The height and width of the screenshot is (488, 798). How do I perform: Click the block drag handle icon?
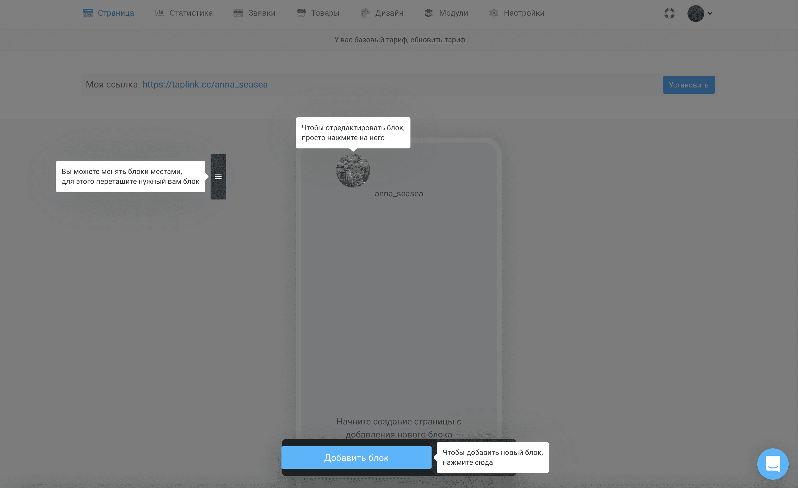[x=218, y=177]
